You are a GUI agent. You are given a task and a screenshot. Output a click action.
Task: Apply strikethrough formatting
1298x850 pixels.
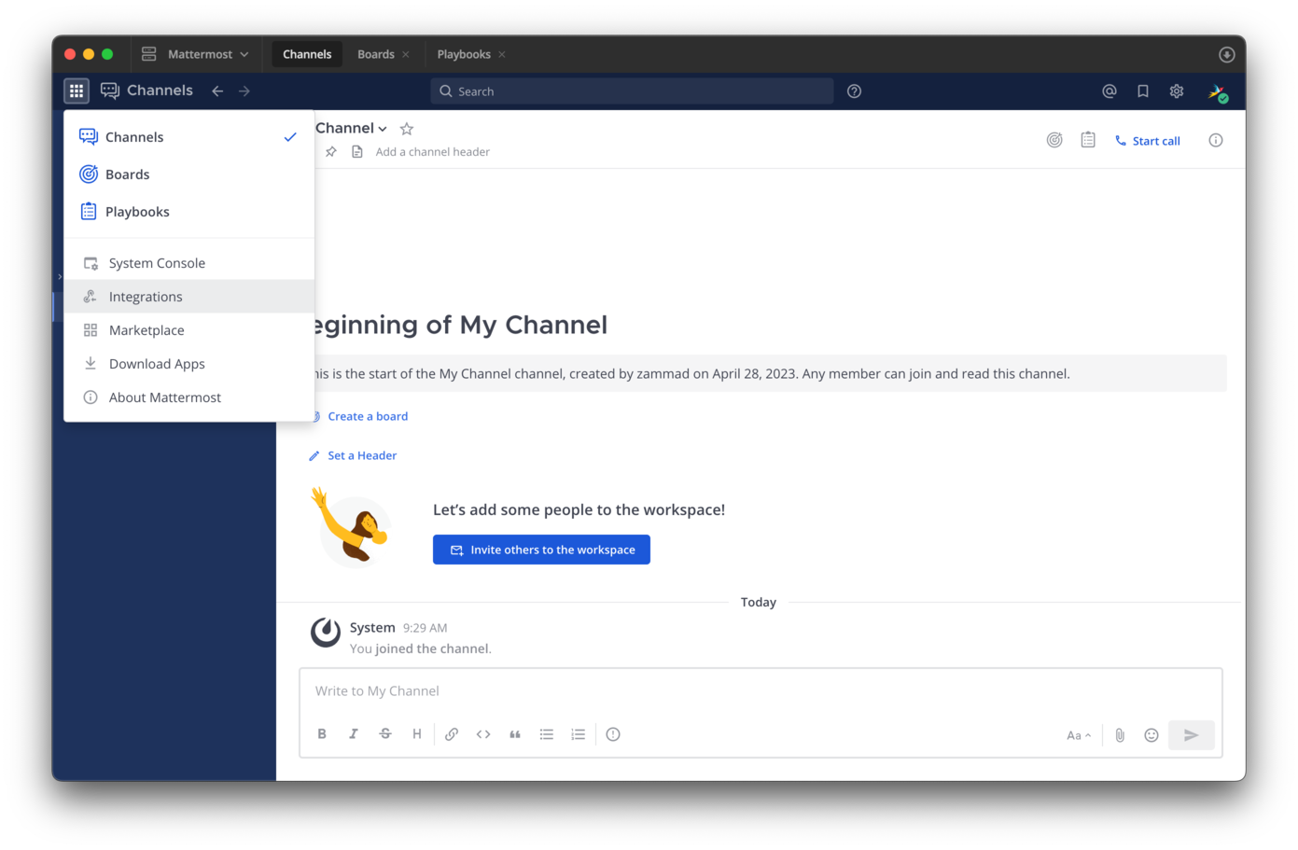coord(385,734)
